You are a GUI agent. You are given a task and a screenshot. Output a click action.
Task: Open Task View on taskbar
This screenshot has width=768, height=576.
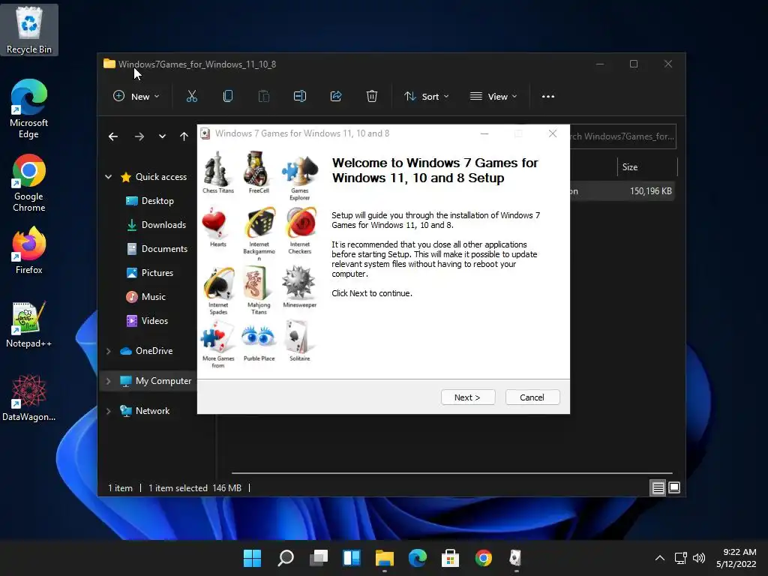coord(319,558)
